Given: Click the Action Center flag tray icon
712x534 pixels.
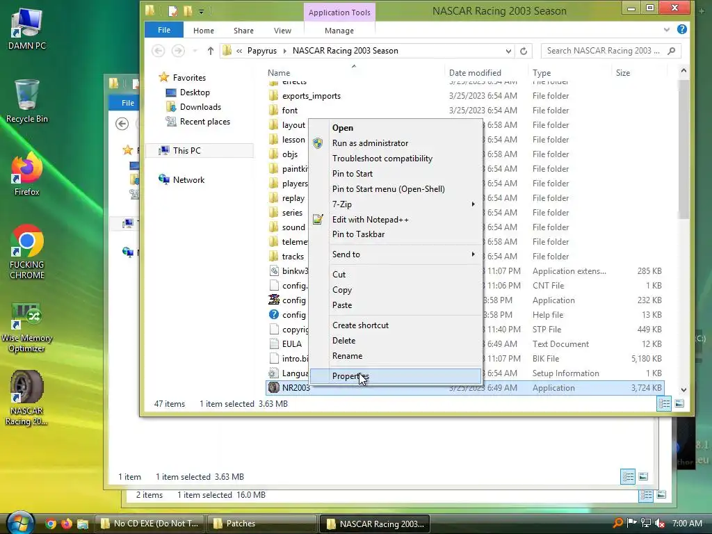Looking at the screenshot, I should click(x=631, y=523).
